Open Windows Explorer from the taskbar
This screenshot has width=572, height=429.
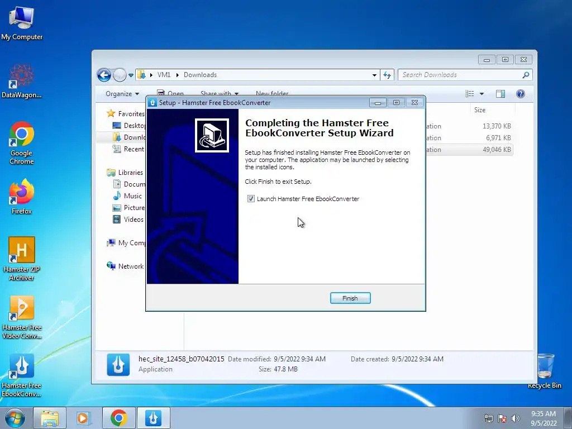[50, 418]
